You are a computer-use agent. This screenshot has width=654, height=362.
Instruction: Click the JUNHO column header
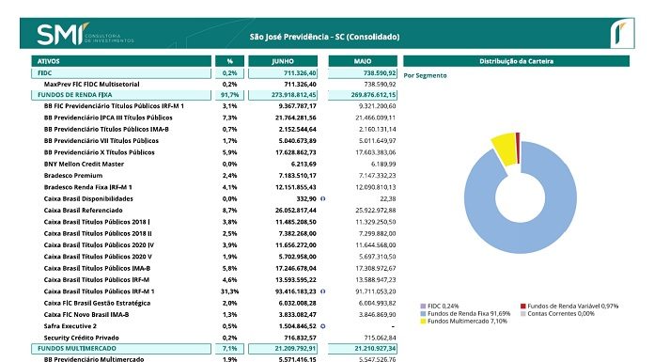(x=283, y=61)
